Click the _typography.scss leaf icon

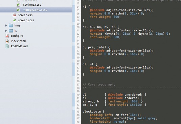18,10
